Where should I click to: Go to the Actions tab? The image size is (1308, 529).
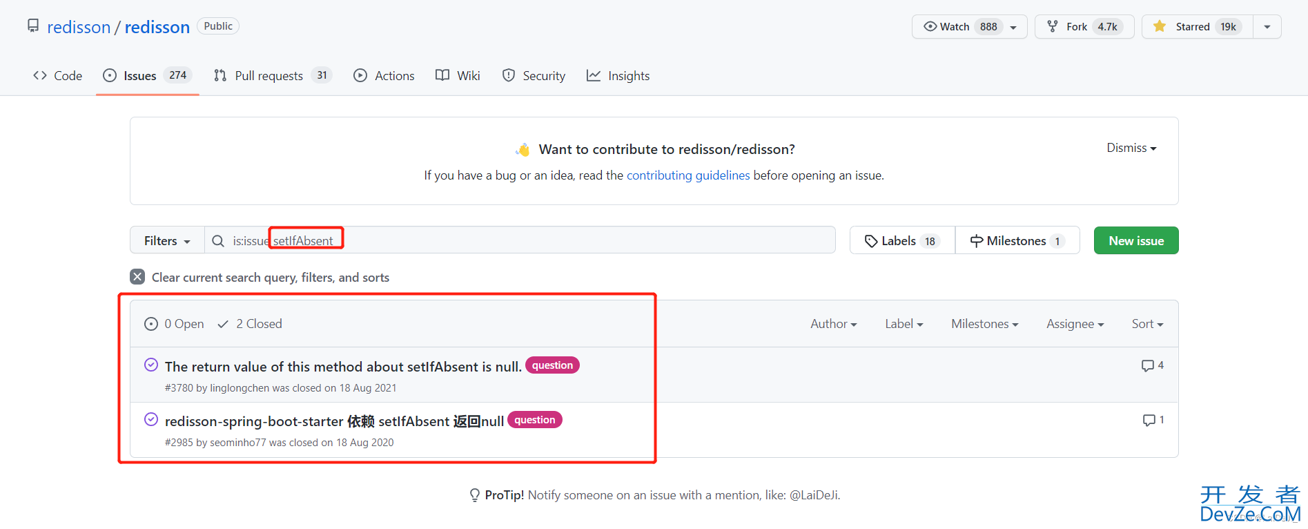click(384, 76)
